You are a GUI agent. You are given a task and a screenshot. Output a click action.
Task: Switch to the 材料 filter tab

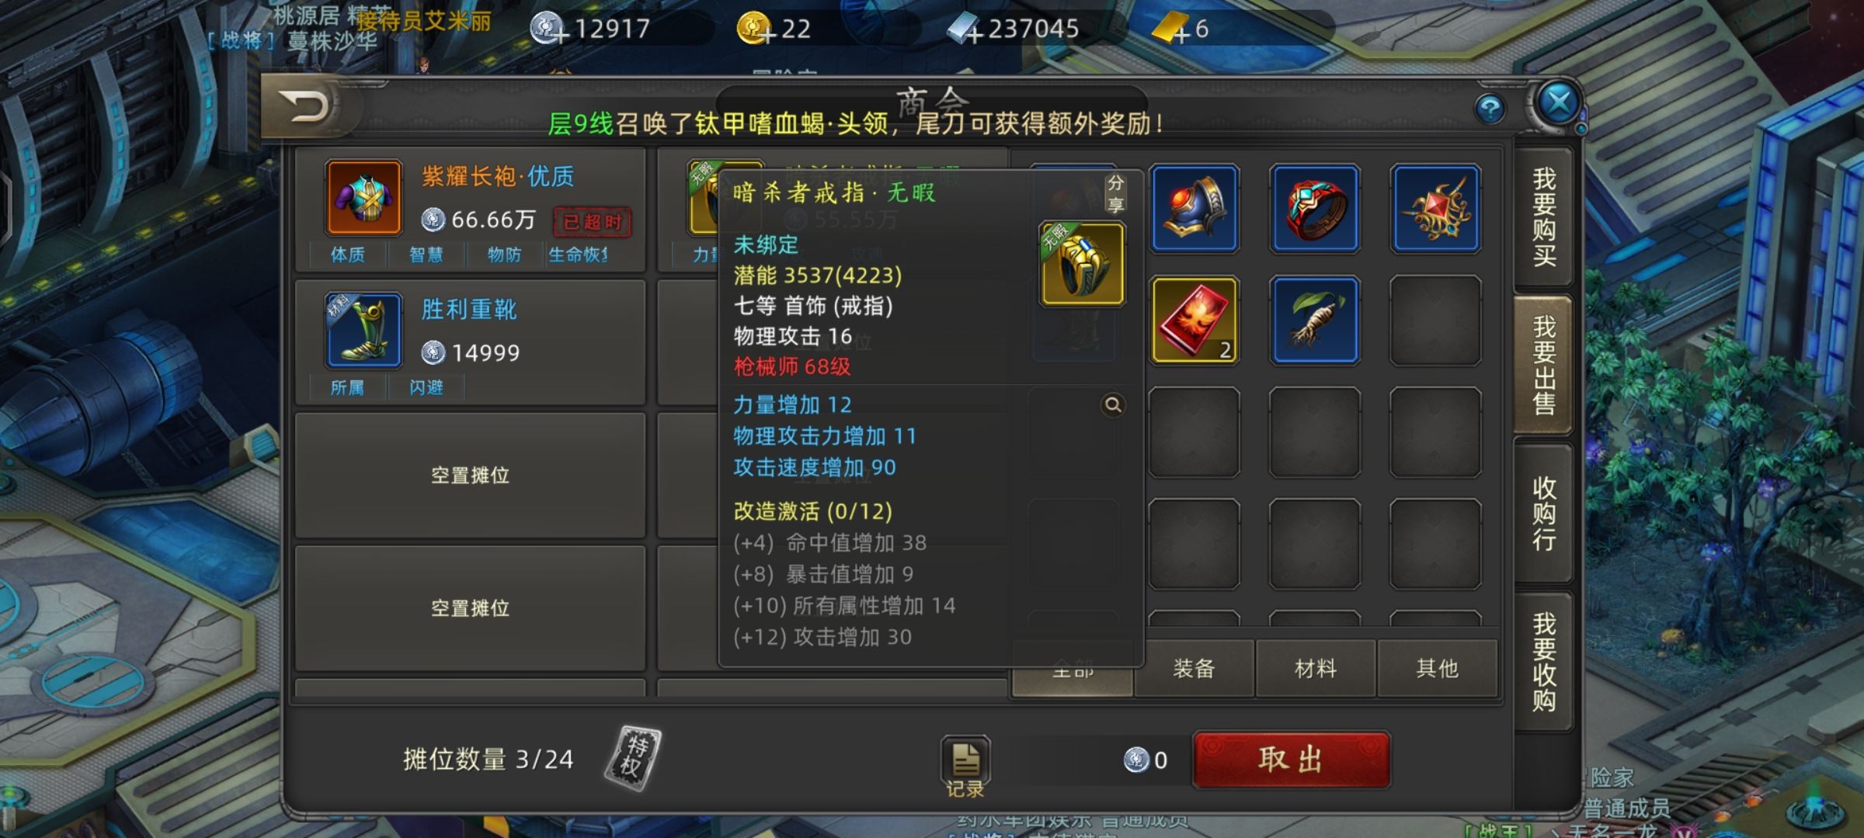point(1316,668)
